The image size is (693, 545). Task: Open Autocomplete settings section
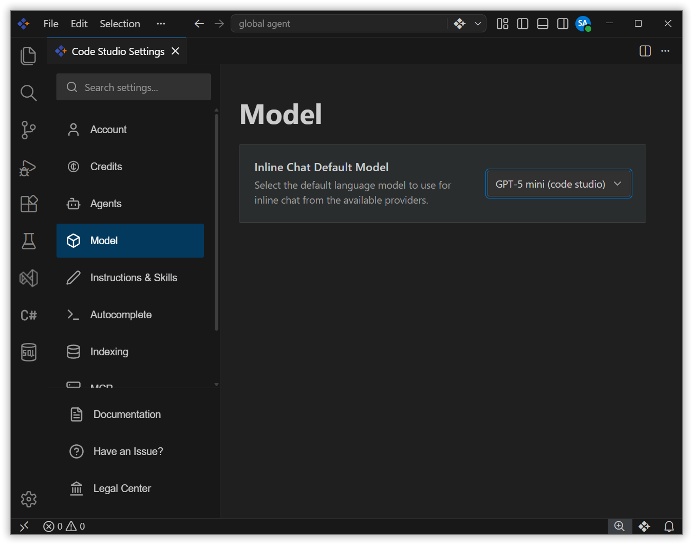[x=130, y=315]
